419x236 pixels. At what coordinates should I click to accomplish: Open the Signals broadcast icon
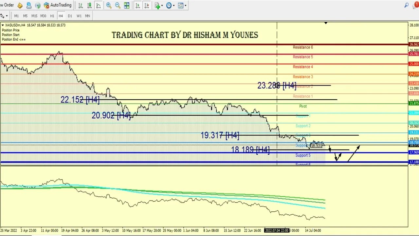tap(38, 5)
